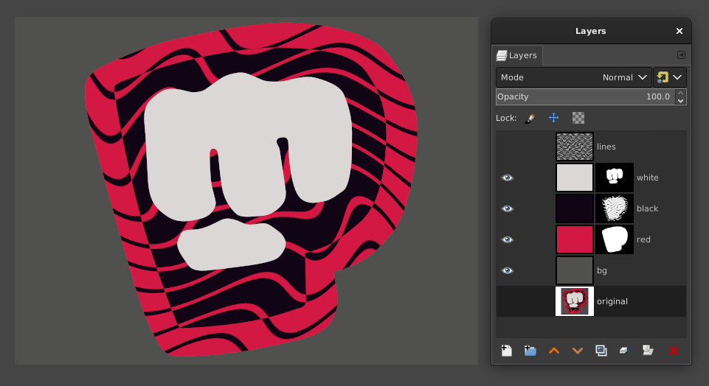Select the red layer color thumbnail

coord(574,239)
